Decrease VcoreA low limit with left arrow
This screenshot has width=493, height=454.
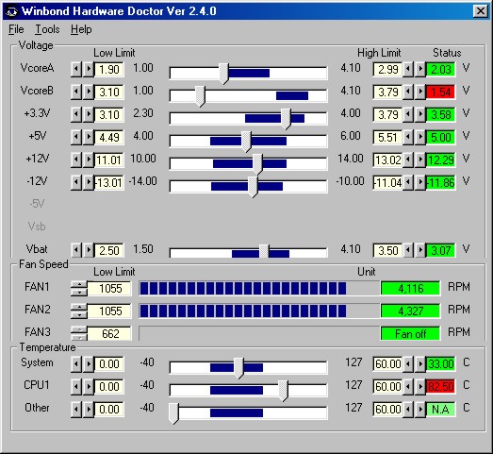click(x=76, y=69)
